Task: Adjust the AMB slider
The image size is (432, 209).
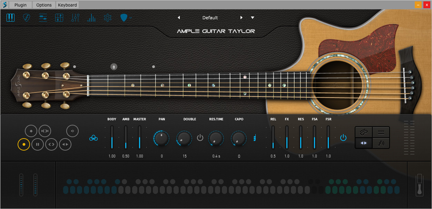Action: (126, 137)
